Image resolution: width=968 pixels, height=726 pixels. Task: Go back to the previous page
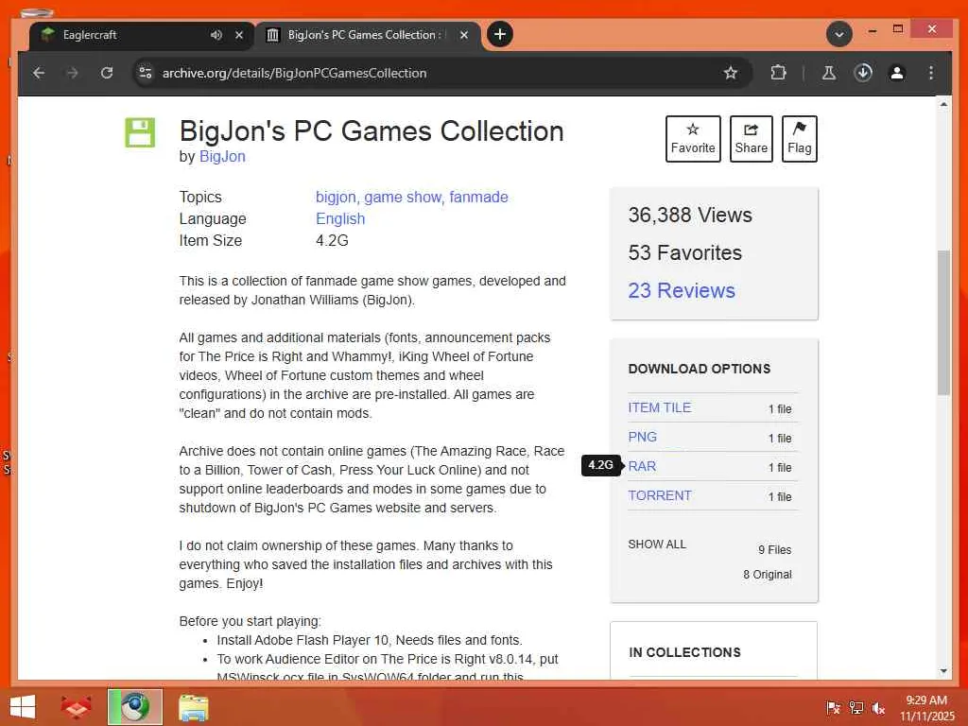(x=39, y=73)
